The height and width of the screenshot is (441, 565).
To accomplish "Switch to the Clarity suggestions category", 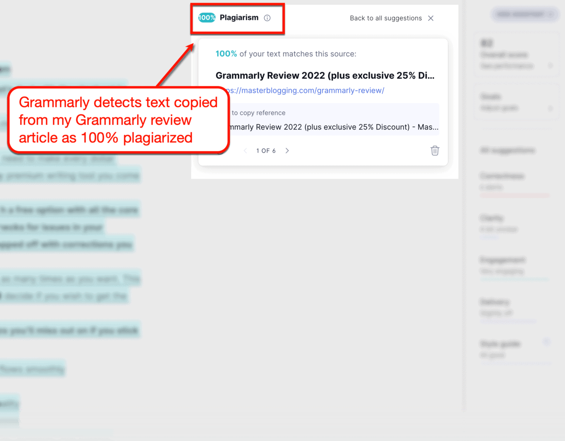I will pyautogui.click(x=492, y=218).
